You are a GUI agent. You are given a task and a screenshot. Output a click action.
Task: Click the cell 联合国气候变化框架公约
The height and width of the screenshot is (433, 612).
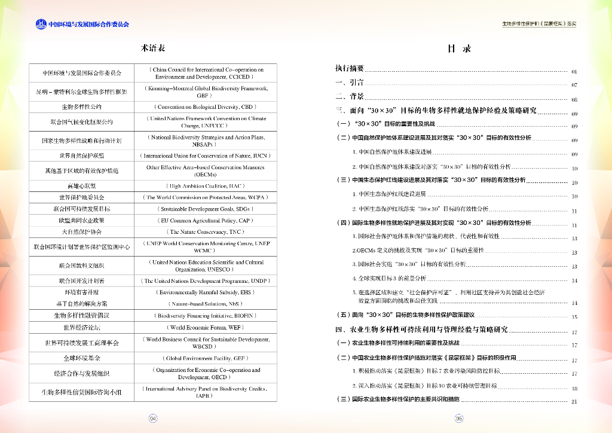coord(81,122)
